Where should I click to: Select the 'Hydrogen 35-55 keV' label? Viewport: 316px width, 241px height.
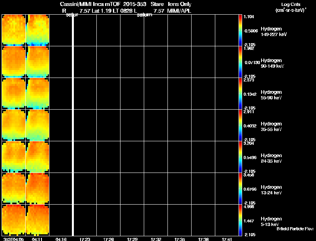(x=271, y=127)
